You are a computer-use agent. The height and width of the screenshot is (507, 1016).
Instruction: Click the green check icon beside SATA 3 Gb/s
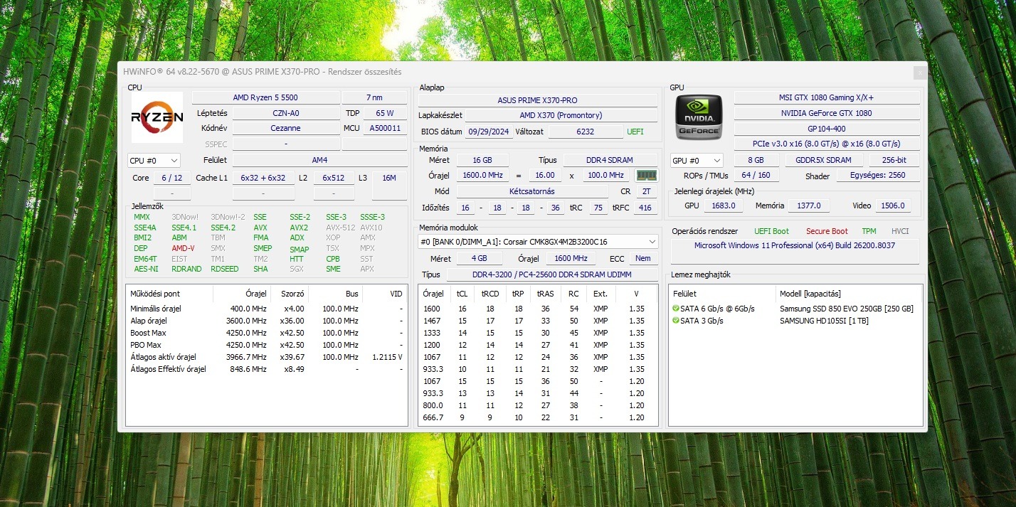(x=675, y=321)
